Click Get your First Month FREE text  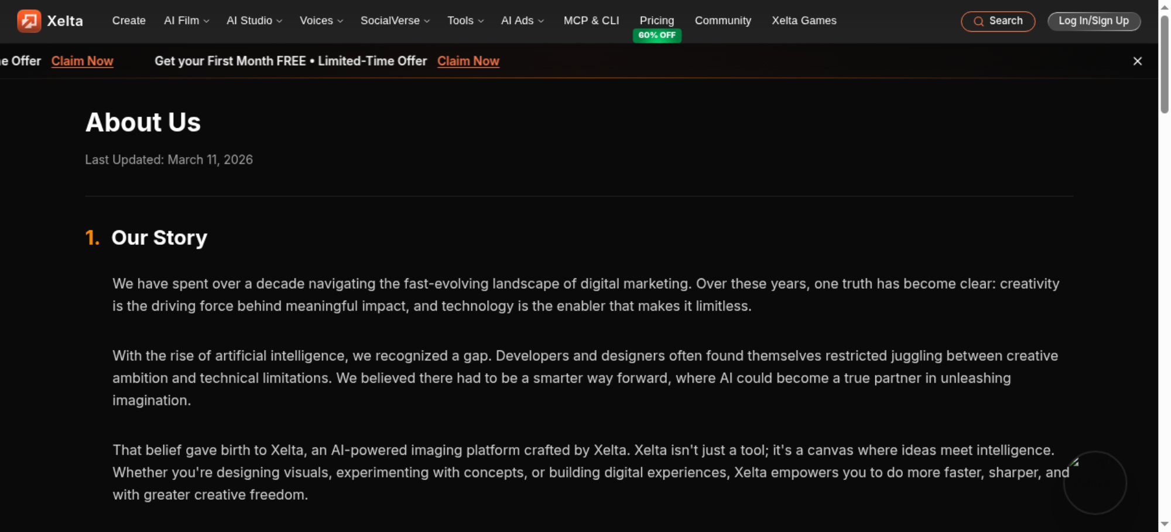(x=230, y=61)
